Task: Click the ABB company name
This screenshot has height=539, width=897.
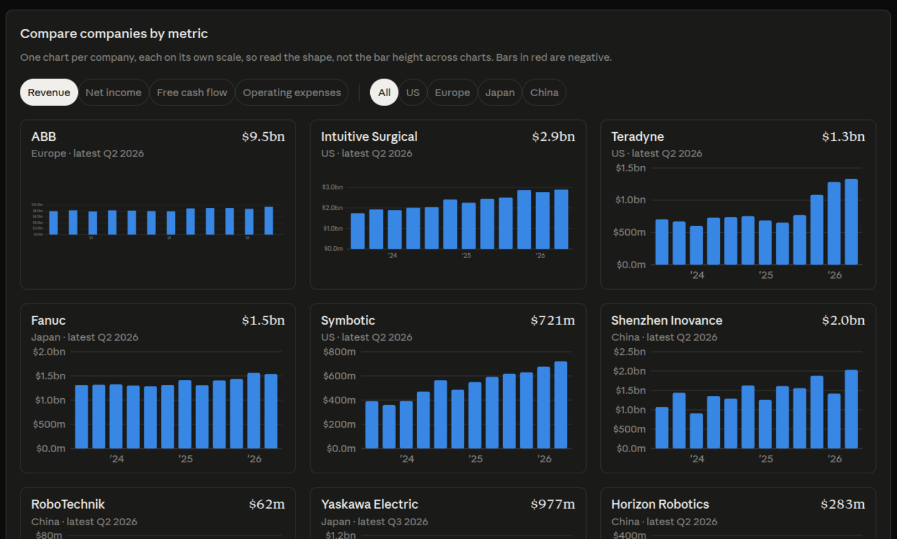Action: click(44, 137)
